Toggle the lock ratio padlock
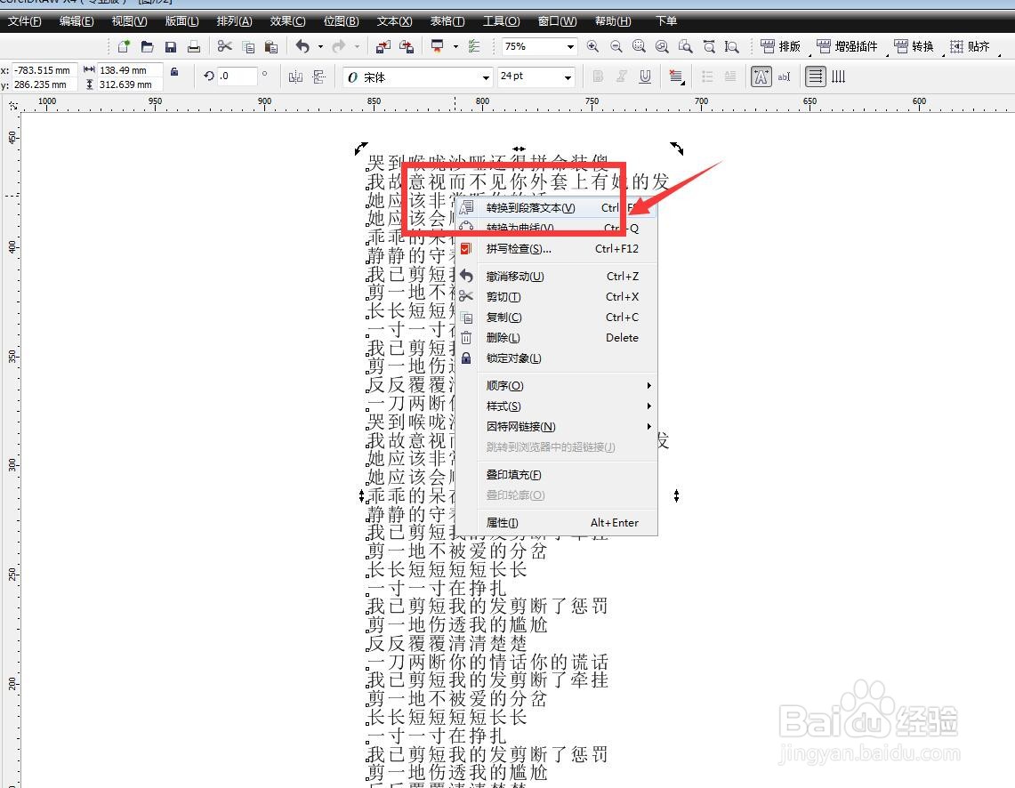 [174, 72]
